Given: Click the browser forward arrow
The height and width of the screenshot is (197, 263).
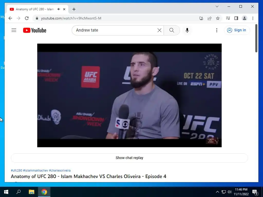Looking at the screenshot, I should coord(18,18).
